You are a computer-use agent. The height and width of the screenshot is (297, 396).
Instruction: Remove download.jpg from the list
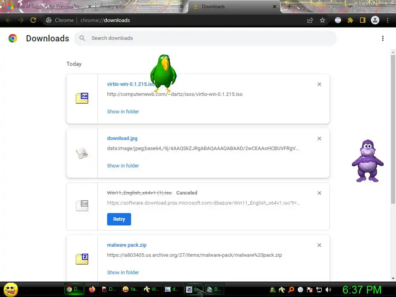[x=319, y=138]
